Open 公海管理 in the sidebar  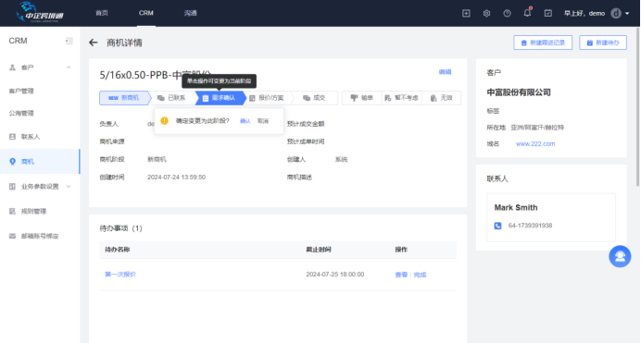coord(21,114)
